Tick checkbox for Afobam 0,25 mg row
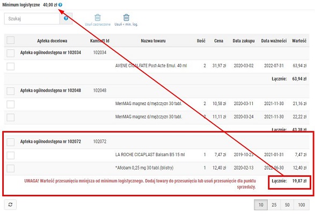This screenshot has height=214, width=315. 10,168
